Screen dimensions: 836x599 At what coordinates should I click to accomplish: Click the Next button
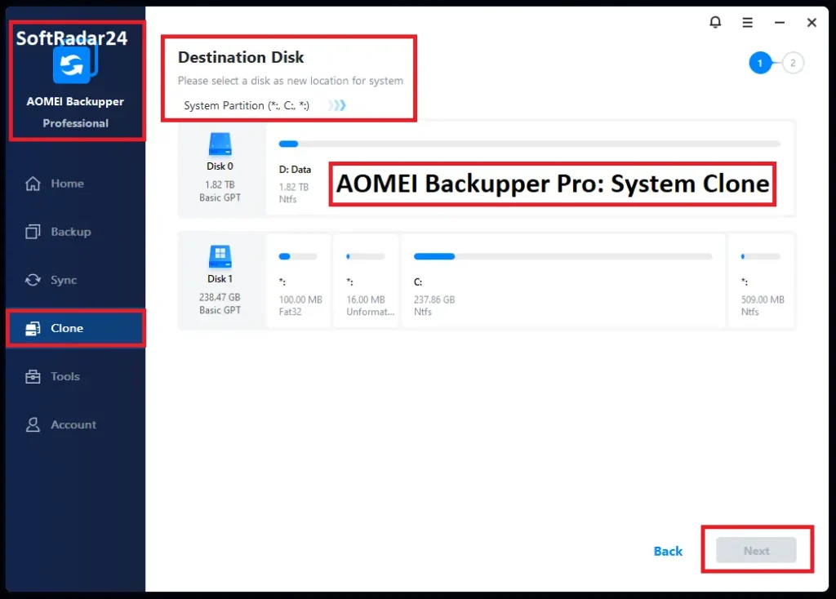point(756,550)
